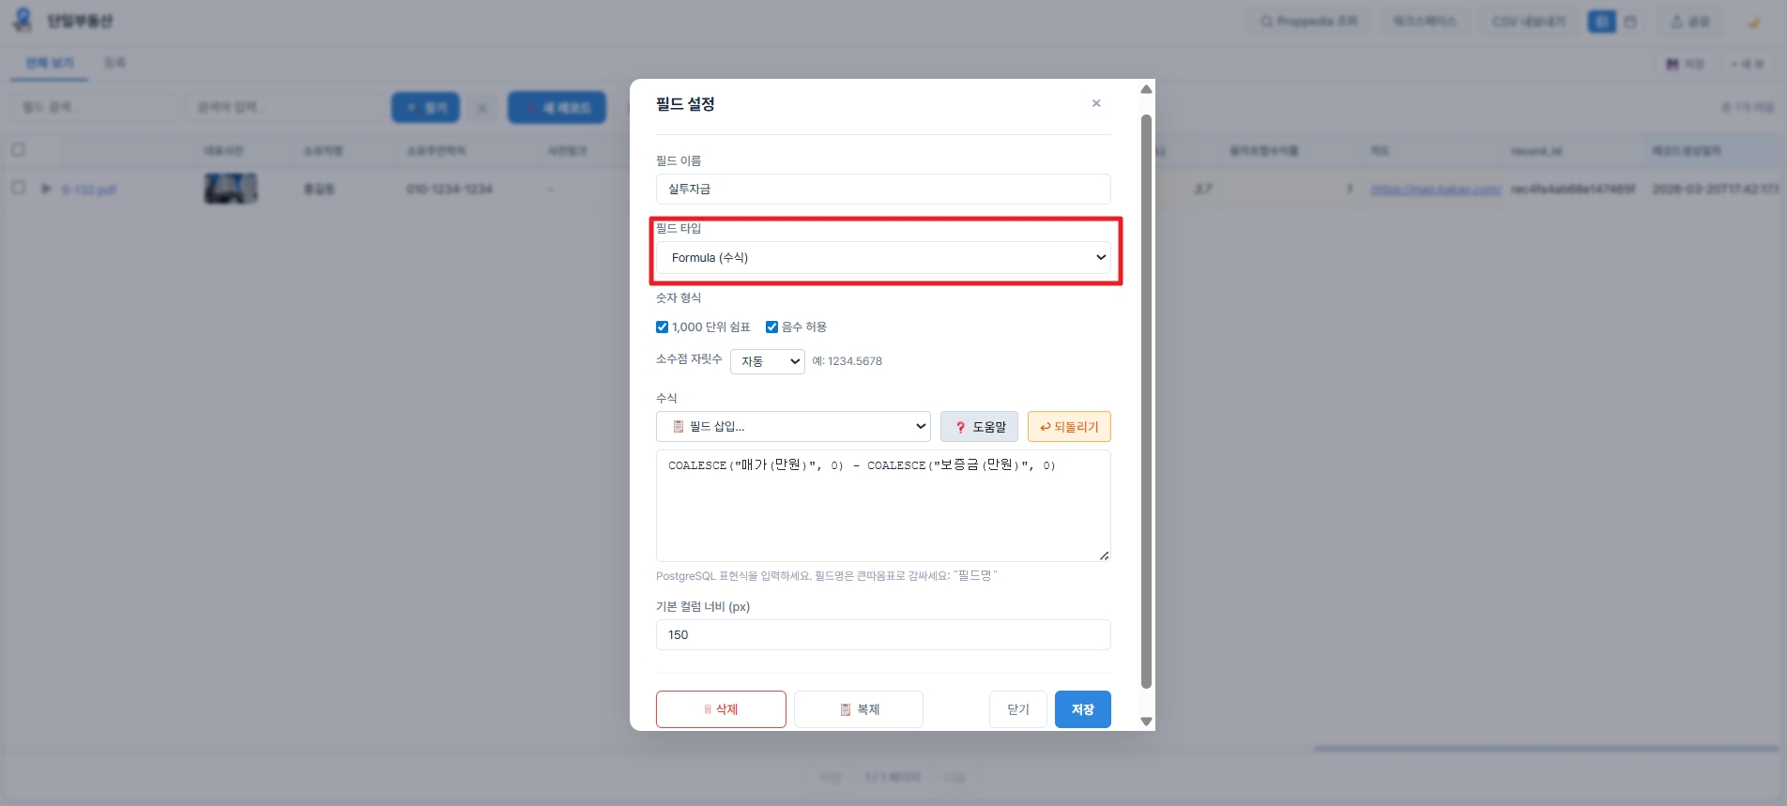The width and height of the screenshot is (1787, 806).
Task: Open the 필드 타입 dropdown showing Formula (수식)
Action: pyautogui.click(x=883, y=257)
